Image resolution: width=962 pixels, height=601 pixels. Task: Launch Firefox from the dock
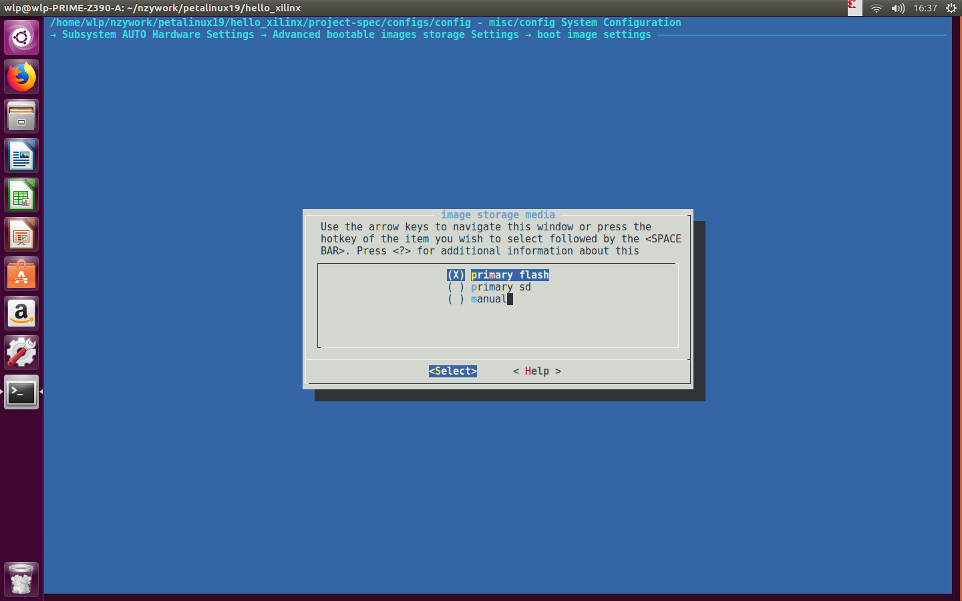coord(21,76)
